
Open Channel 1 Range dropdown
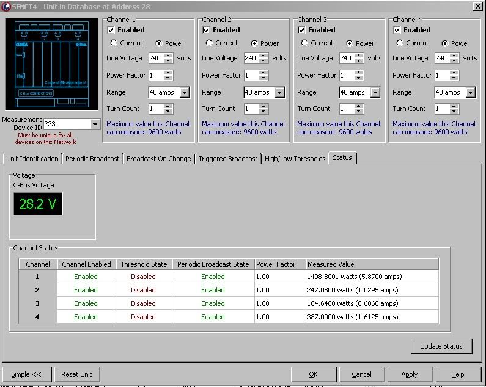185,92
